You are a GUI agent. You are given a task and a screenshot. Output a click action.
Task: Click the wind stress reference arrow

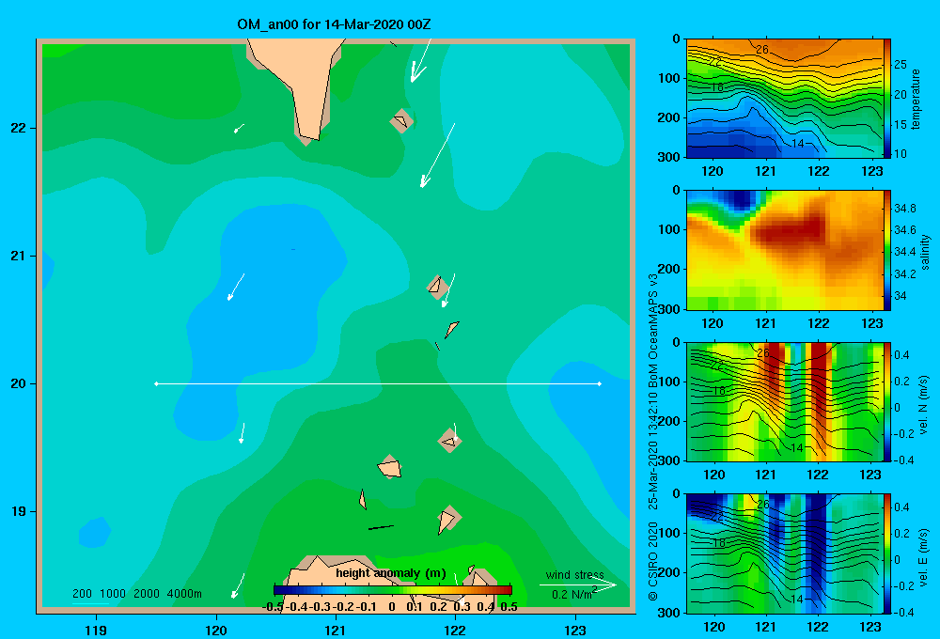578,585
